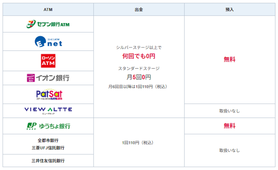
Task: Click the Aeon Bank logo
Action: click(48, 78)
